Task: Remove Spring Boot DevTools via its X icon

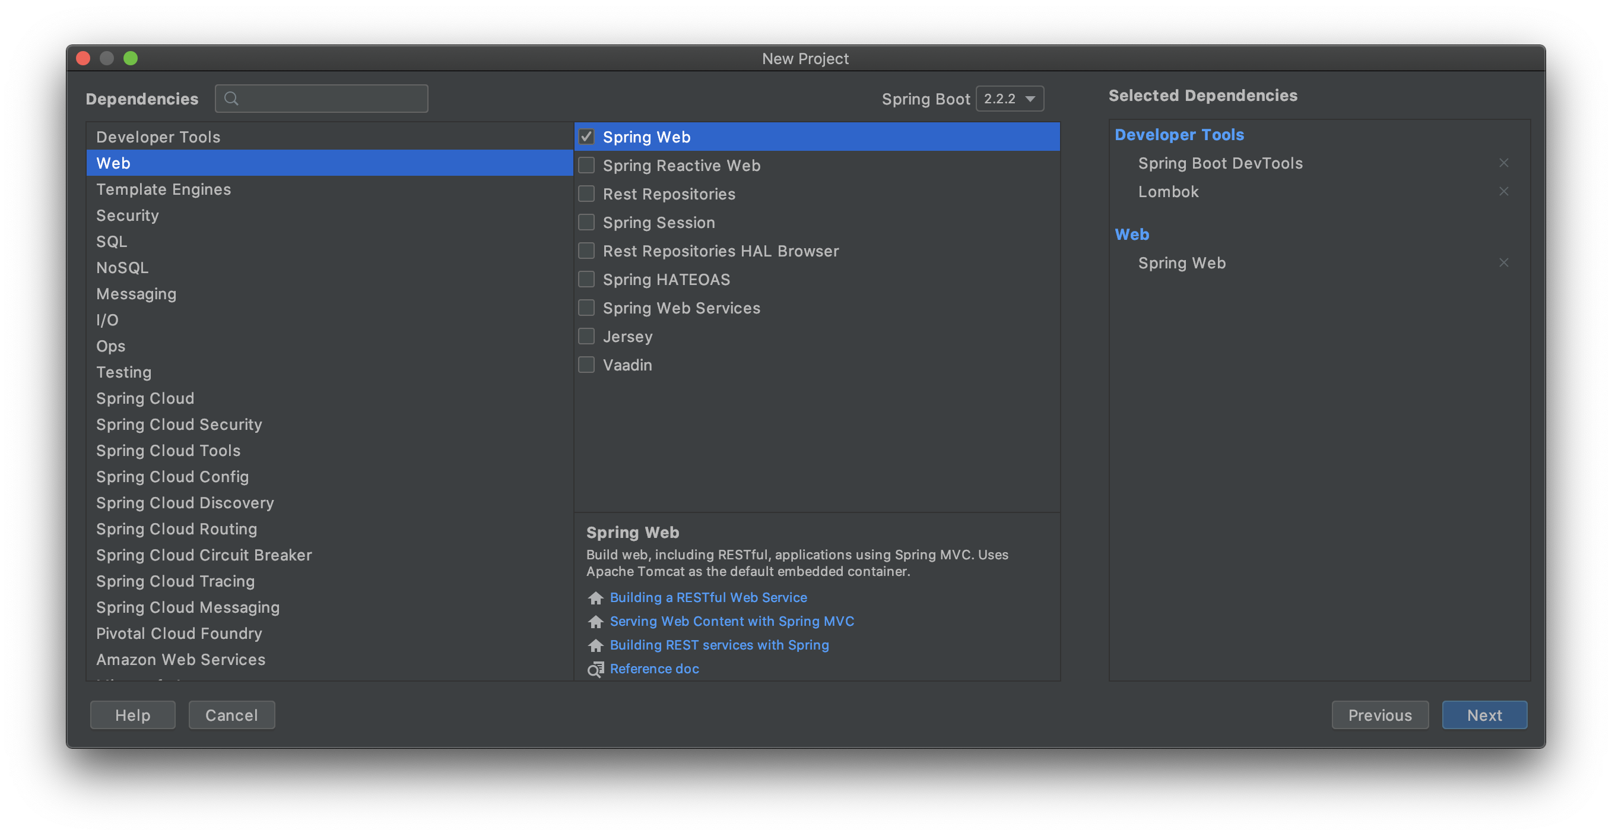Action: pos(1503,163)
